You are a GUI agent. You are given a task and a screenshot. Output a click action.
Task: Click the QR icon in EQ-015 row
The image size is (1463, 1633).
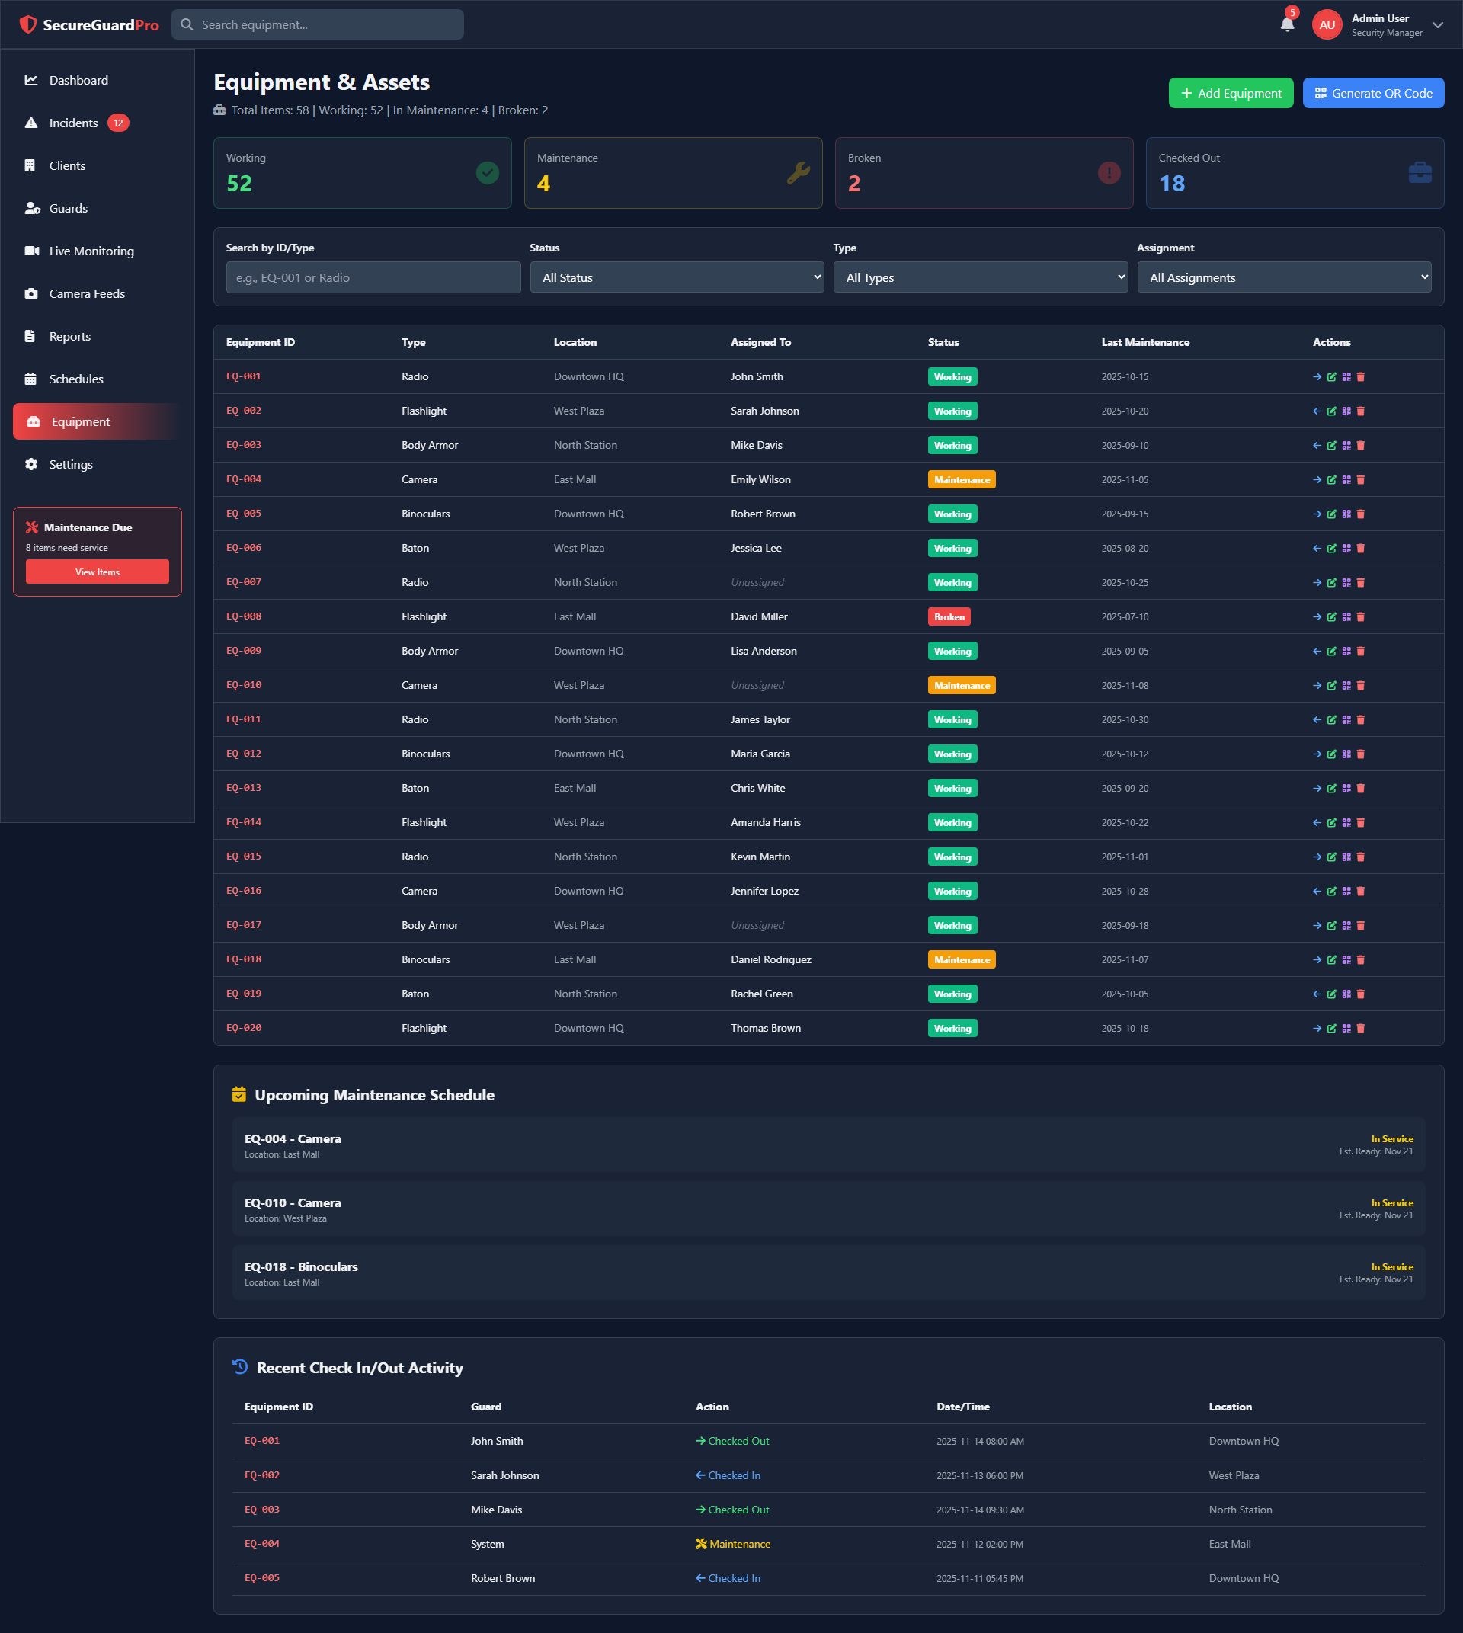pyautogui.click(x=1346, y=857)
